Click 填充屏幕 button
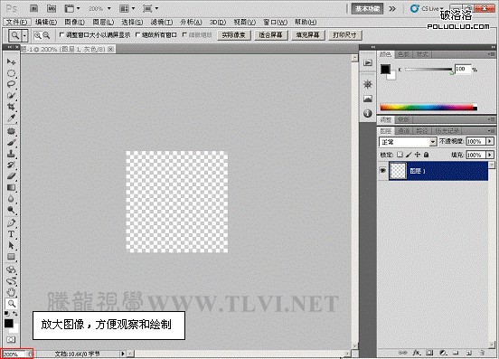Viewport: 499px width, 359px height. click(307, 35)
